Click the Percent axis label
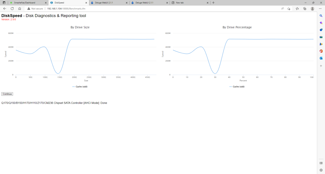 pyautogui.click(x=243, y=81)
